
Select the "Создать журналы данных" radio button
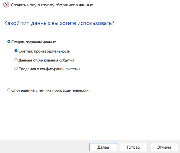pyautogui.click(x=9, y=42)
